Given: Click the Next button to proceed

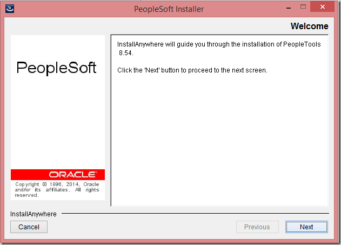Looking at the screenshot, I should pyautogui.click(x=306, y=227).
